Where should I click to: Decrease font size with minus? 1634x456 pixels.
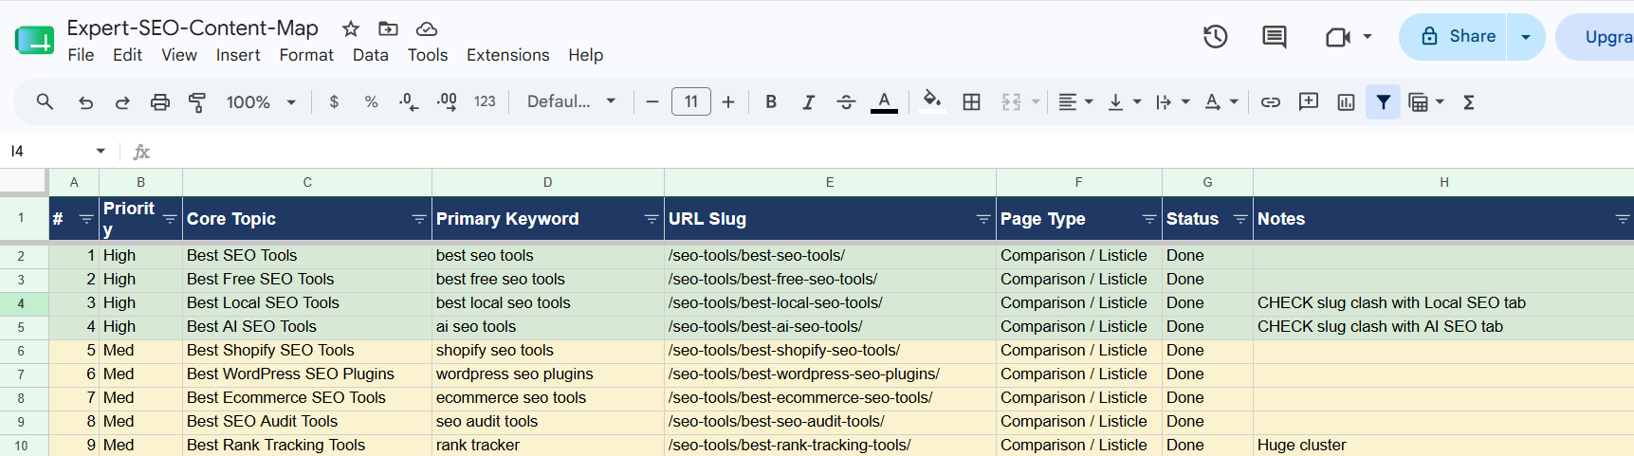coord(652,101)
